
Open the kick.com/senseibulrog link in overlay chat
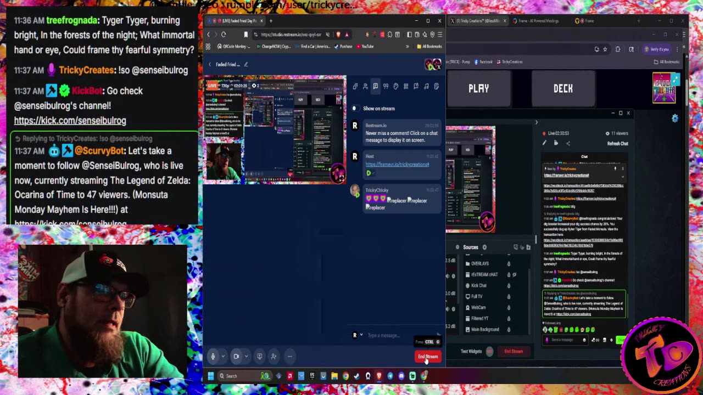[x=70, y=121]
